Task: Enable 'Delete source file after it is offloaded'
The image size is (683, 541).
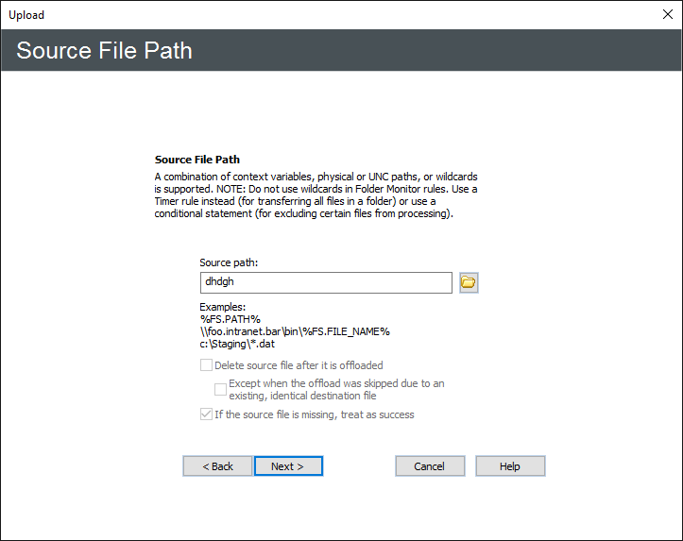Action: click(x=207, y=365)
